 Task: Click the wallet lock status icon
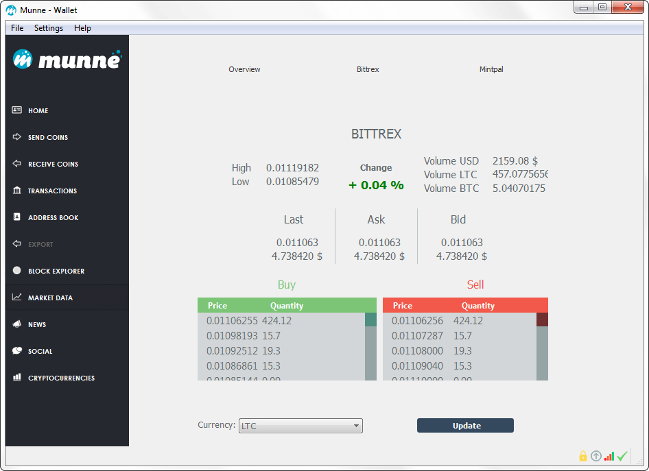582,456
